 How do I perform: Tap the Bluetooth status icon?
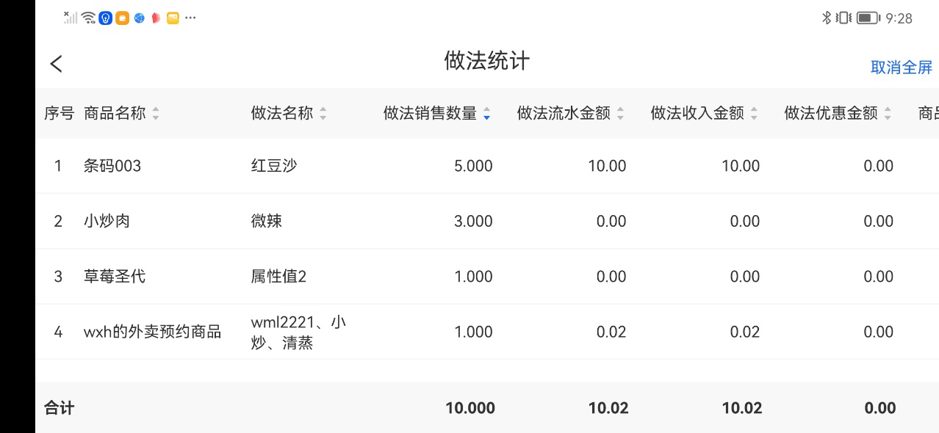coord(826,18)
